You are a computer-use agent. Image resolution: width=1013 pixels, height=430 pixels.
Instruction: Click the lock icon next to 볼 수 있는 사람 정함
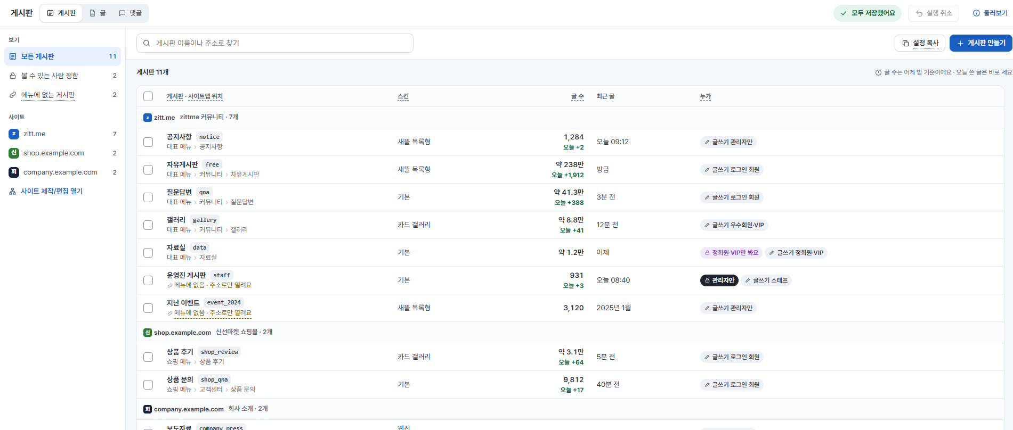[x=13, y=76]
